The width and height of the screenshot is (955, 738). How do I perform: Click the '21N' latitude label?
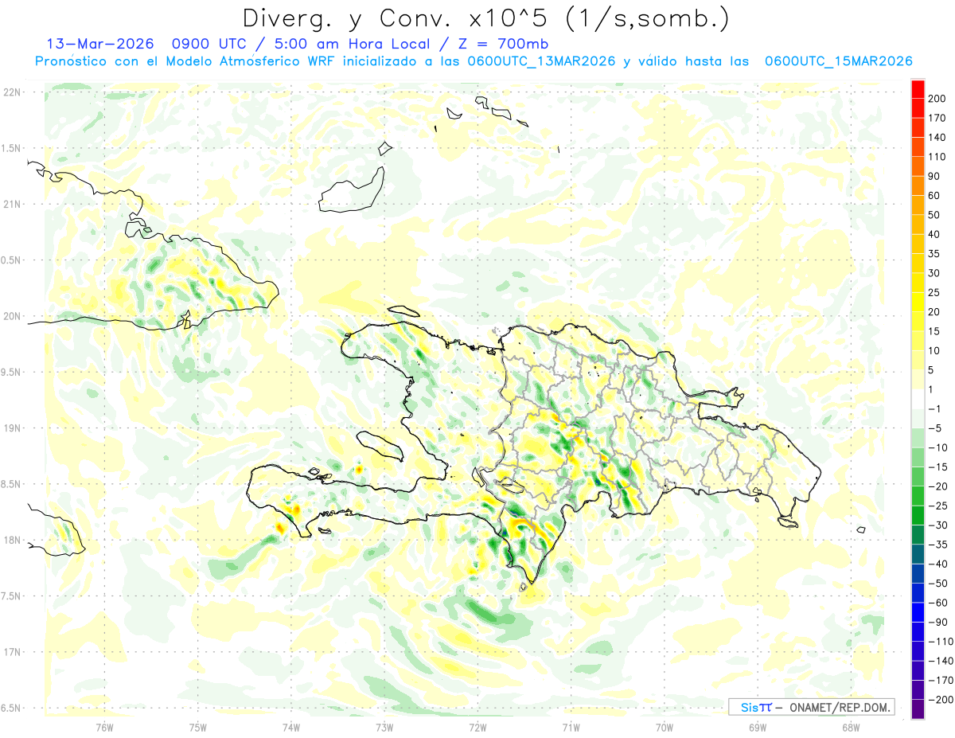pos(12,204)
